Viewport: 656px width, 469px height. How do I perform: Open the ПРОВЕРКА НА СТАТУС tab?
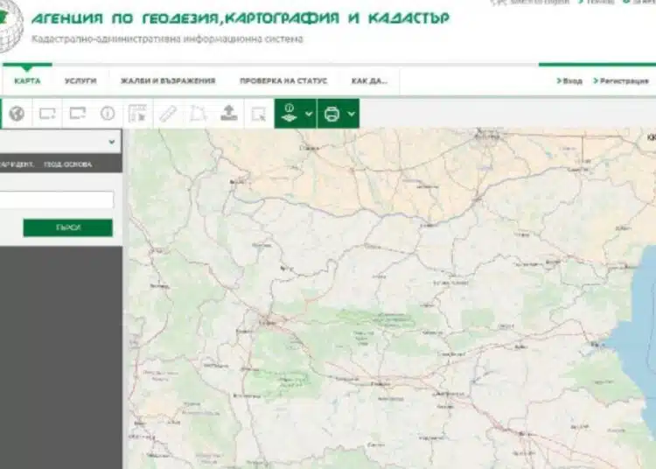283,80
